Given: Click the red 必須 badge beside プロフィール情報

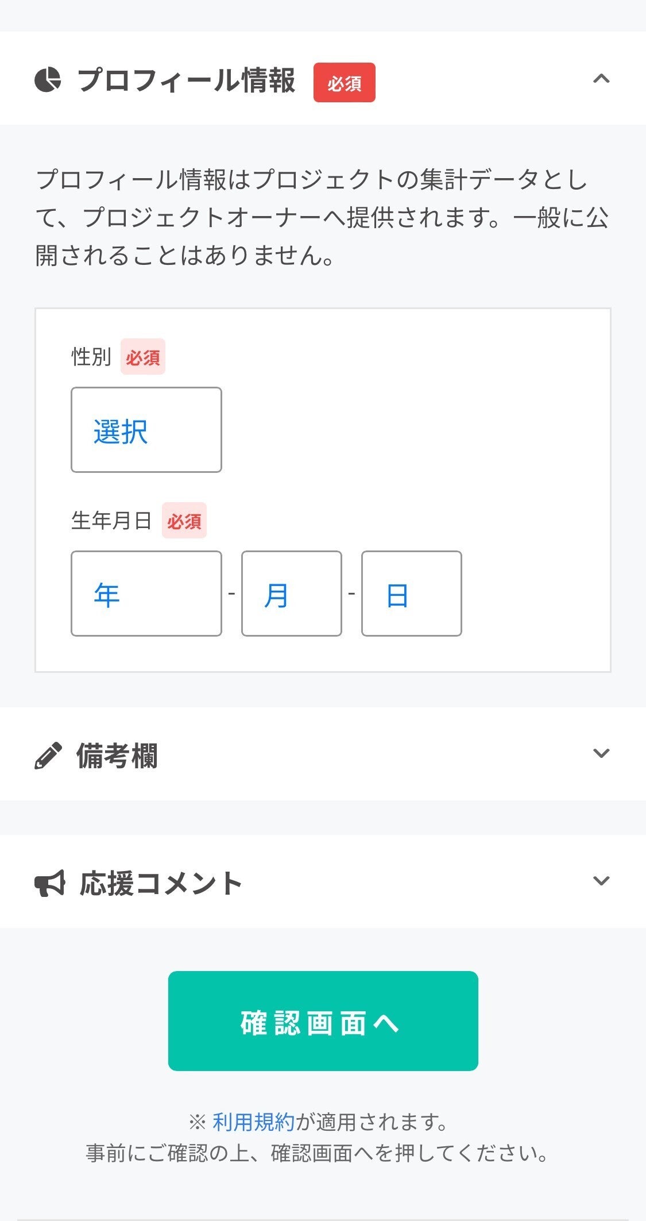Looking at the screenshot, I should click(x=344, y=83).
